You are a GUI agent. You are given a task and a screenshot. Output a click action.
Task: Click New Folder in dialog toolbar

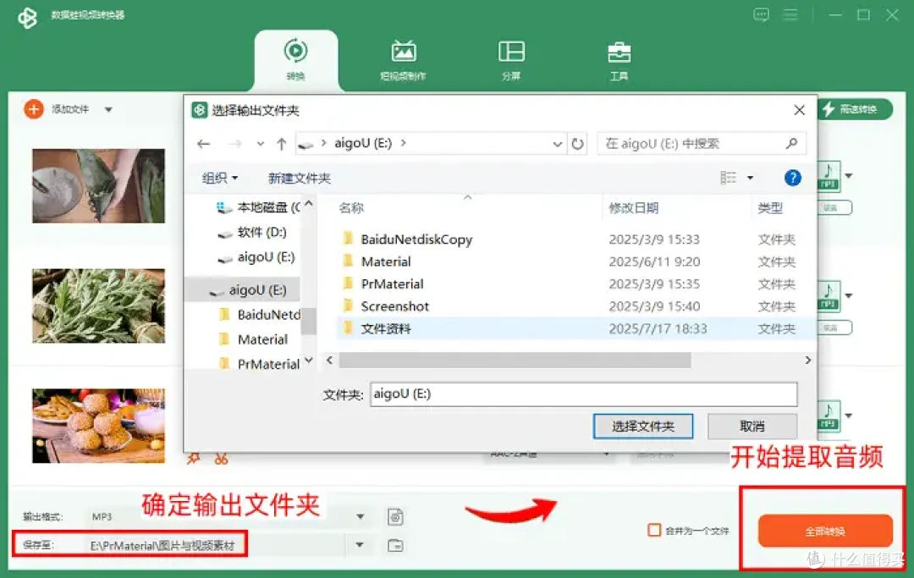pos(299,178)
